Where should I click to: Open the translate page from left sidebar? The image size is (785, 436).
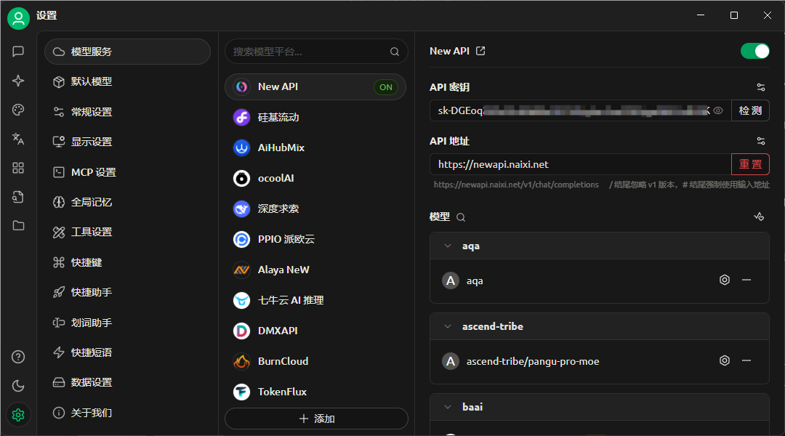[x=18, y=139]
